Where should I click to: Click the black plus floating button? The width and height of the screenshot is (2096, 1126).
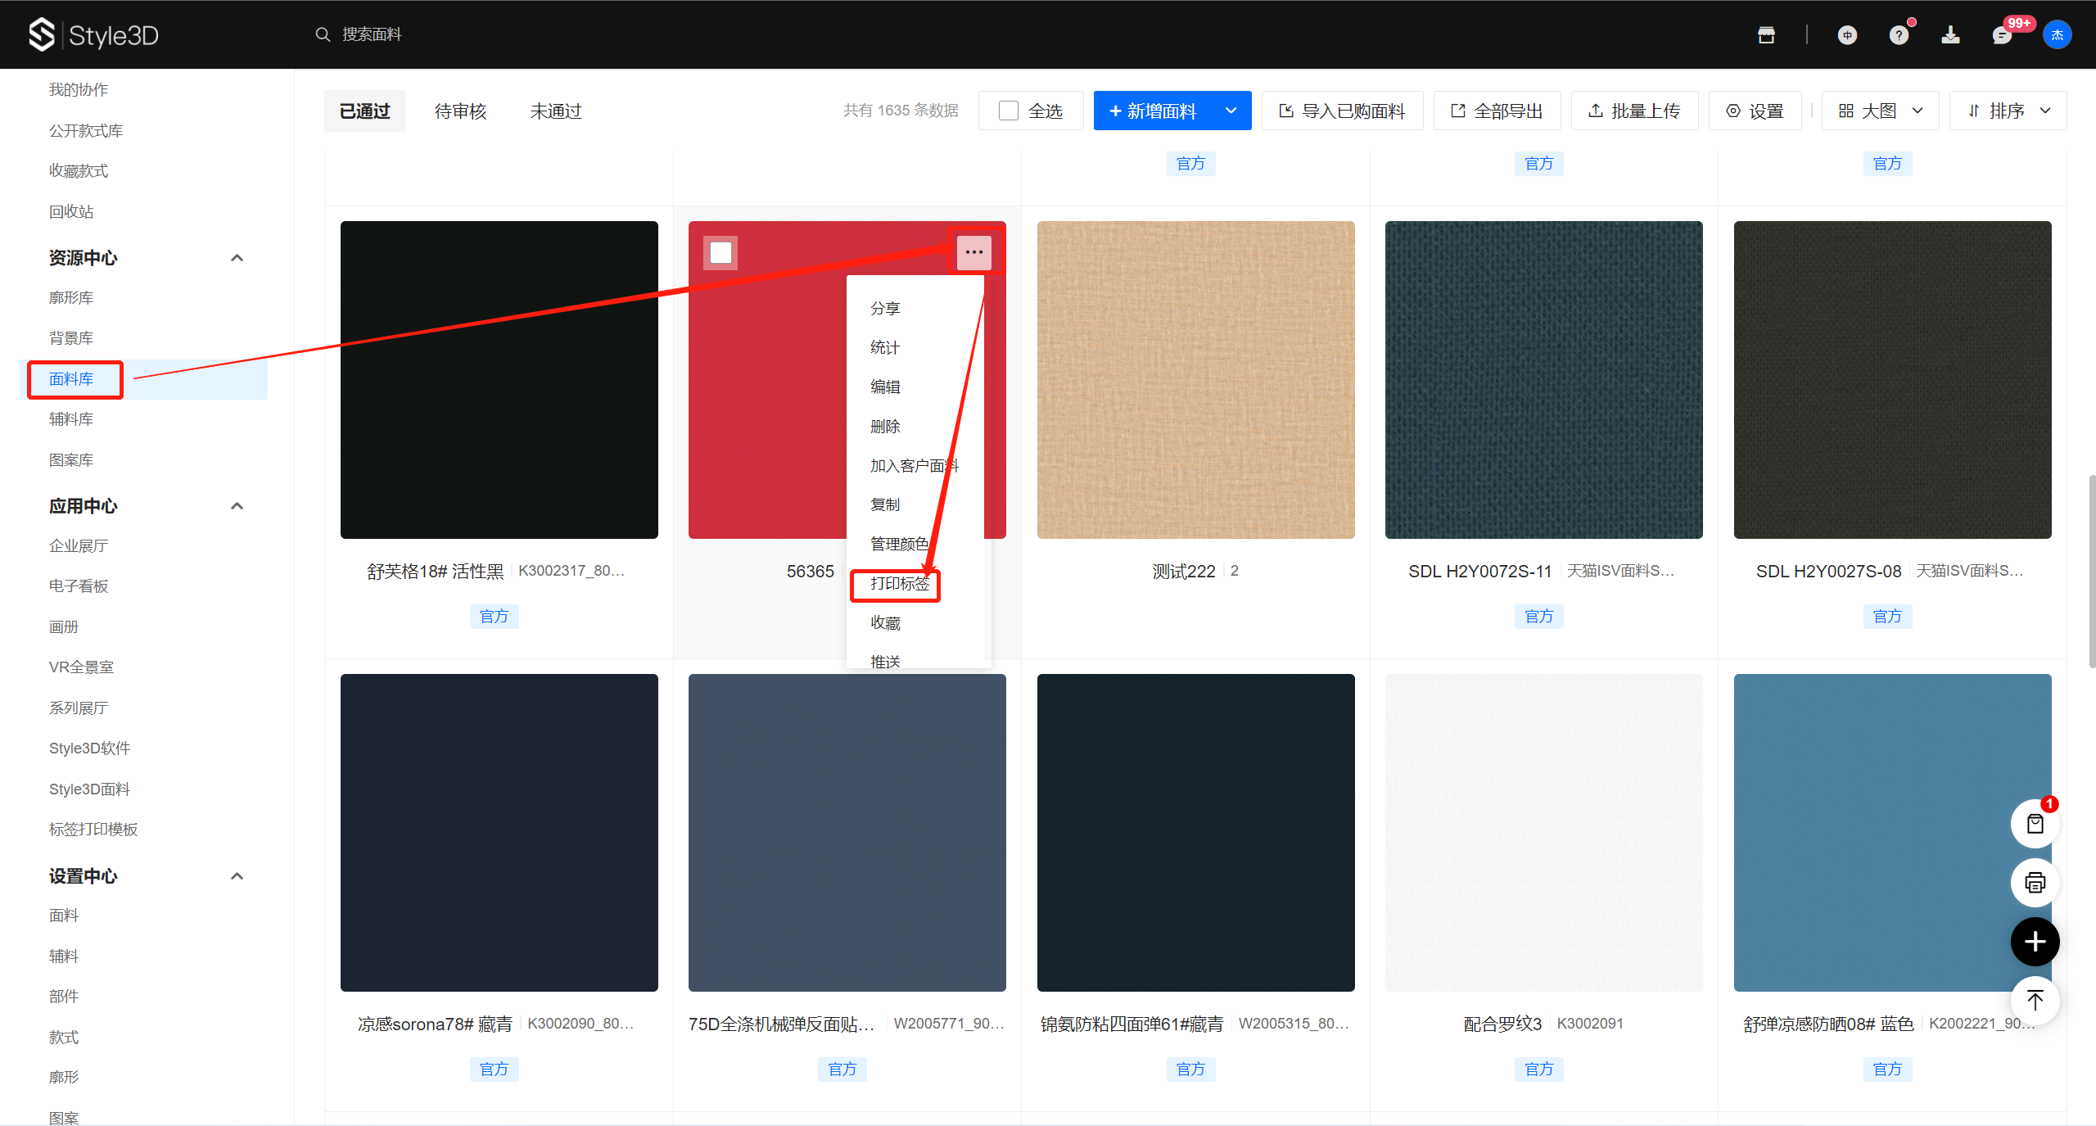point(2035,942)
